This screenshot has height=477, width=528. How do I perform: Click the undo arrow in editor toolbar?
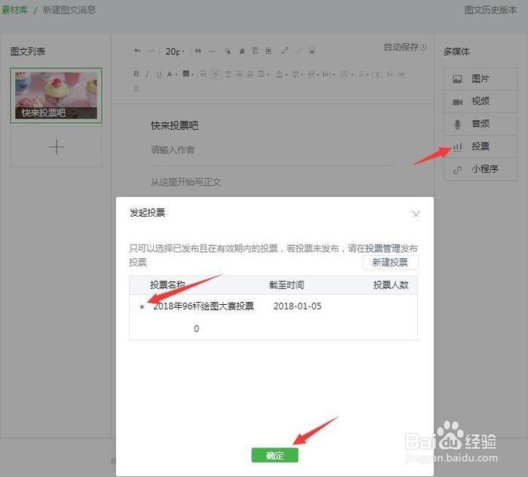point(137,51)
